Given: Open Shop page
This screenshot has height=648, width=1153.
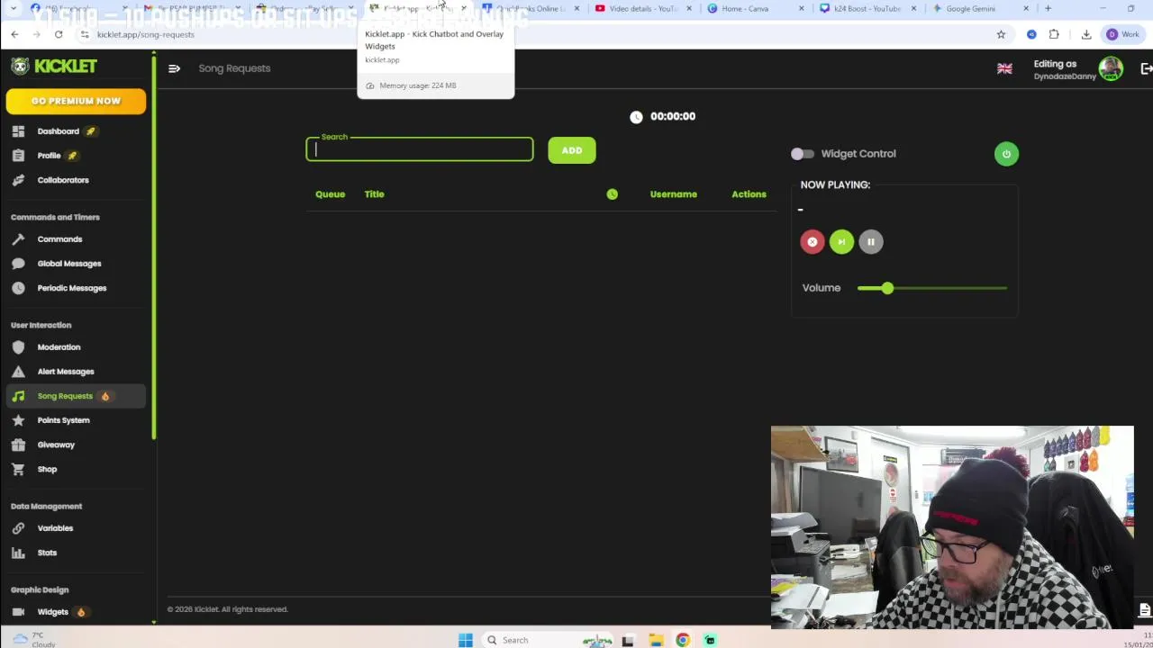Looking at the screenshot, I should point(47,469).
